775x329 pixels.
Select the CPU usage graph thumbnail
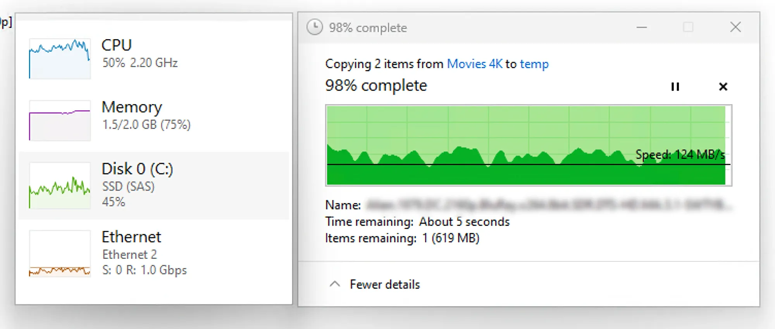[60, 59]
